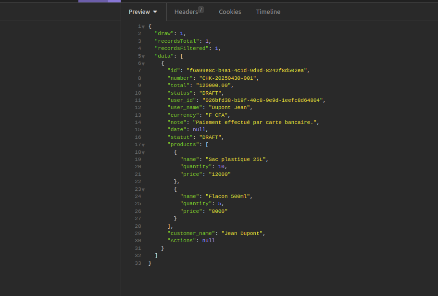This screenshot has height=296, width=438.
Task: Click the purple highlighted segment in the top bar
Action: coord(100,1)
